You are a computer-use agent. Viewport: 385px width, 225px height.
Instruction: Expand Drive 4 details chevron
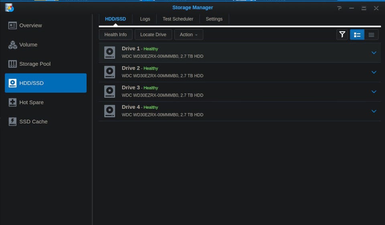point(374,111)
